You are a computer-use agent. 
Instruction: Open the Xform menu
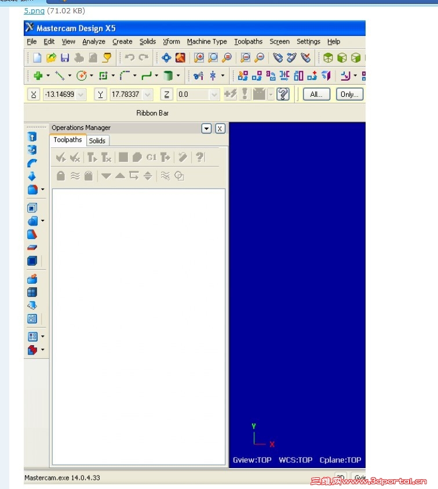(x=171, y=42)
